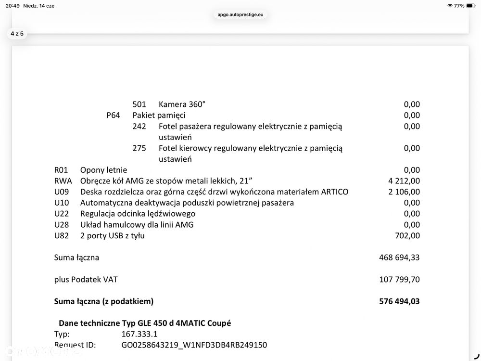Select 'plus Podatek VAT' label
Screen dimensions: 481x361
coord(86,280)
